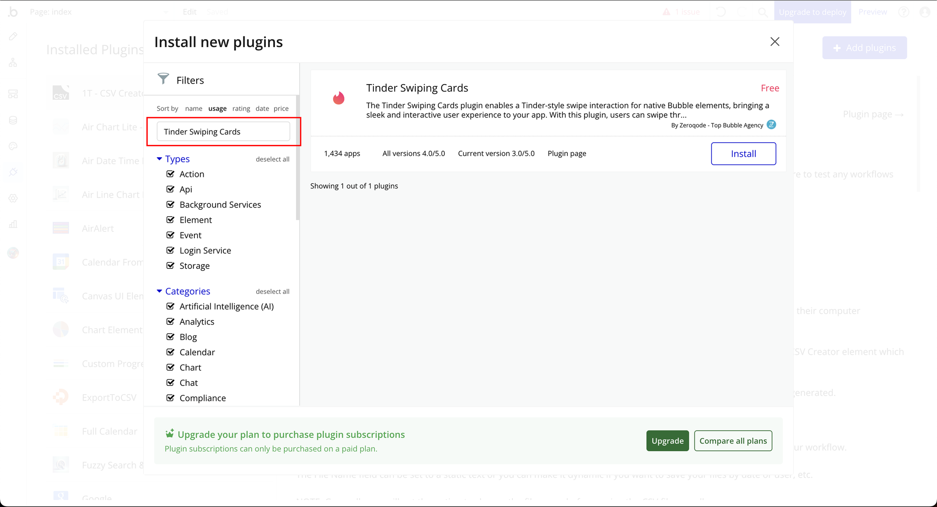Close the Install new plugins dialog
Screen dimensions: 937x507
click(775, 42)
